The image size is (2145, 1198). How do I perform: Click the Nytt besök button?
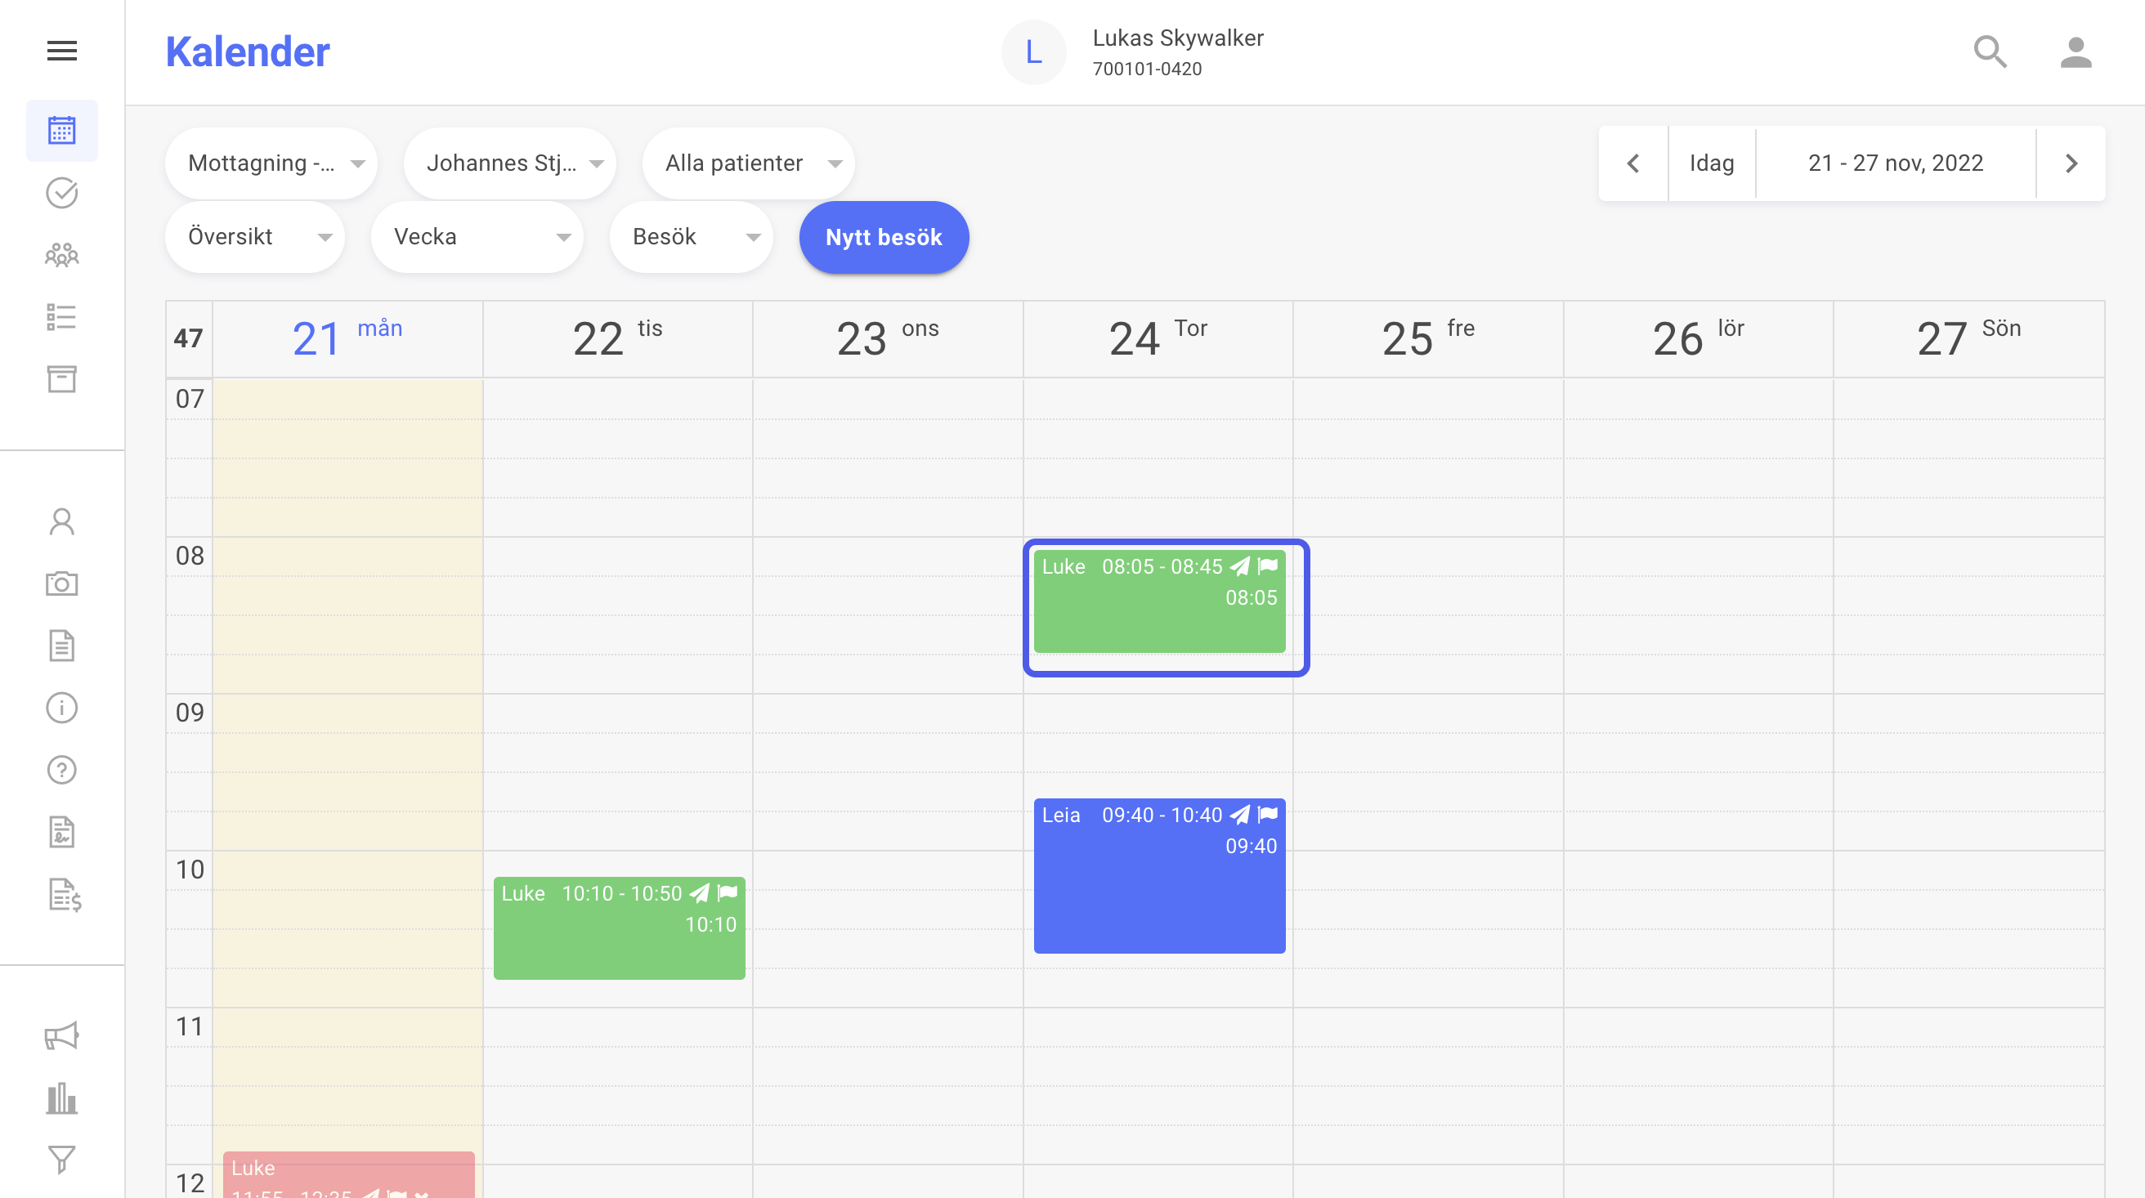tap(884, 237)
